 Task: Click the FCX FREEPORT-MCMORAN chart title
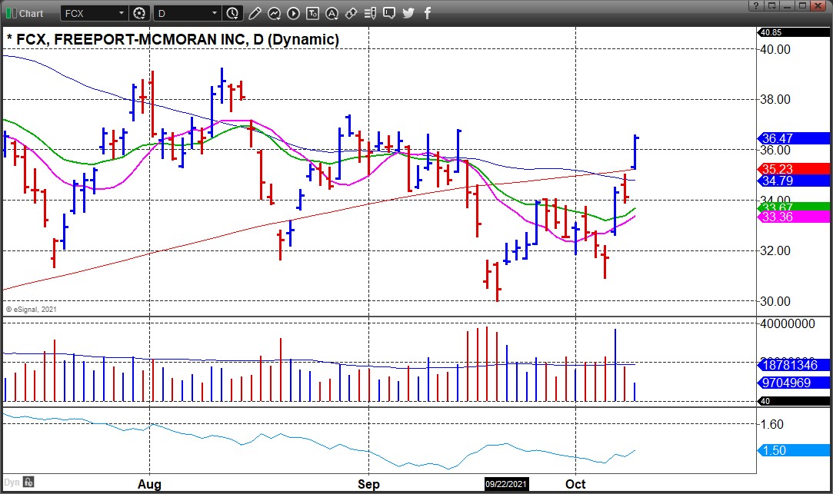pos(172,39)
